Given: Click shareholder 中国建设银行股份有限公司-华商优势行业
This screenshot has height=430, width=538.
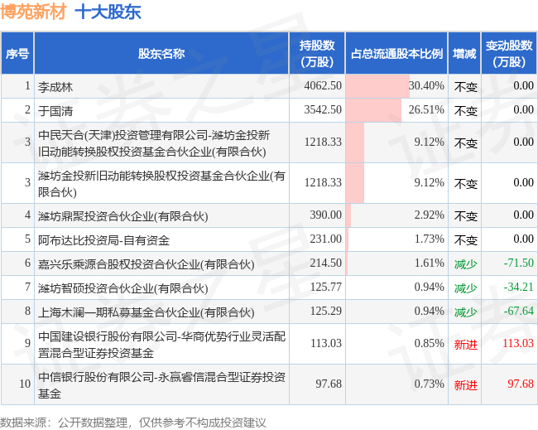Looking at the screenshot, I should click(x=161, y=345).
